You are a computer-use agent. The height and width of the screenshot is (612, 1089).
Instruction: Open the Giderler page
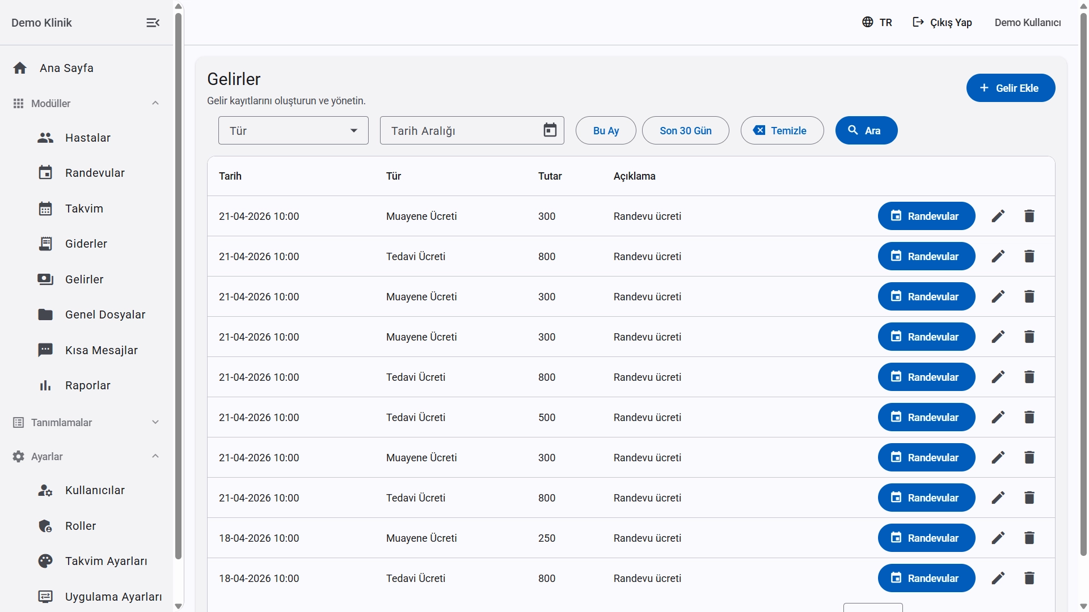[x=86, y=244]
